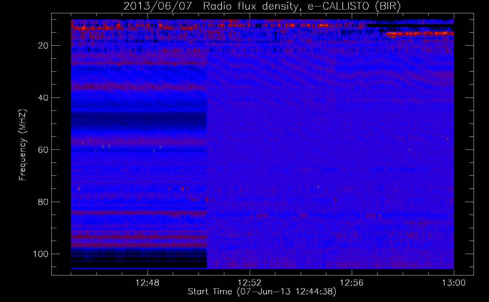The image size is (489, 302).
Task: Click the 12:52 time axis label
Action: click(x=250, y=283)
